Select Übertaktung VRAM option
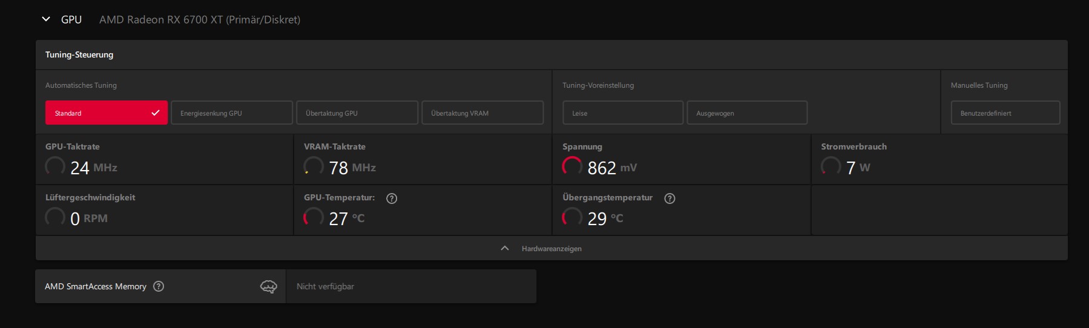The height and width of the screenshot is (328, 1089). point(482,113)
